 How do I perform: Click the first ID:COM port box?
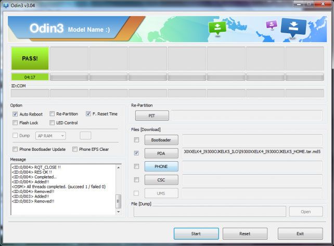pos(30,93)
